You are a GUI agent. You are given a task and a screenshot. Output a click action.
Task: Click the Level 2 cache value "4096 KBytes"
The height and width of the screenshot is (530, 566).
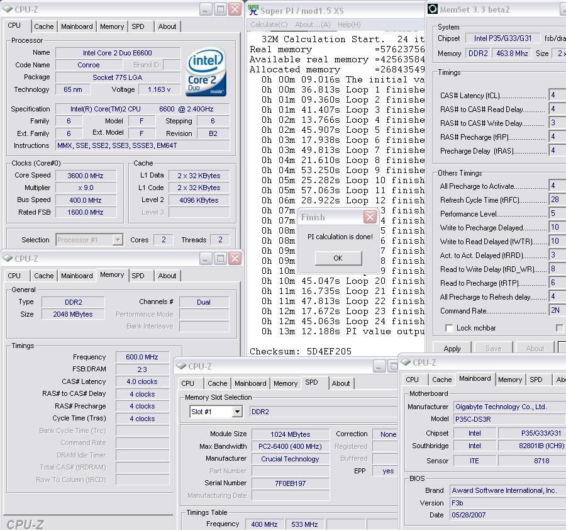point(199,200)
